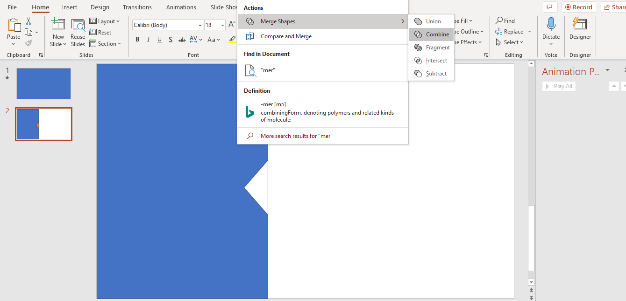Image resolution: width=626 pixels, height=301 pixels.
Task: Activate the Format Painter brush
Action: click(28, 43)
